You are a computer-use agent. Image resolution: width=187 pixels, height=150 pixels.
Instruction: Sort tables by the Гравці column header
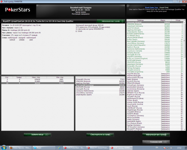19,77
